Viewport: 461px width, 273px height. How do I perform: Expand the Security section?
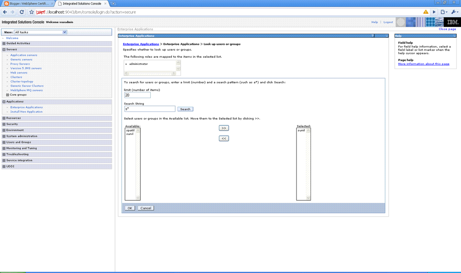(4, 124)
